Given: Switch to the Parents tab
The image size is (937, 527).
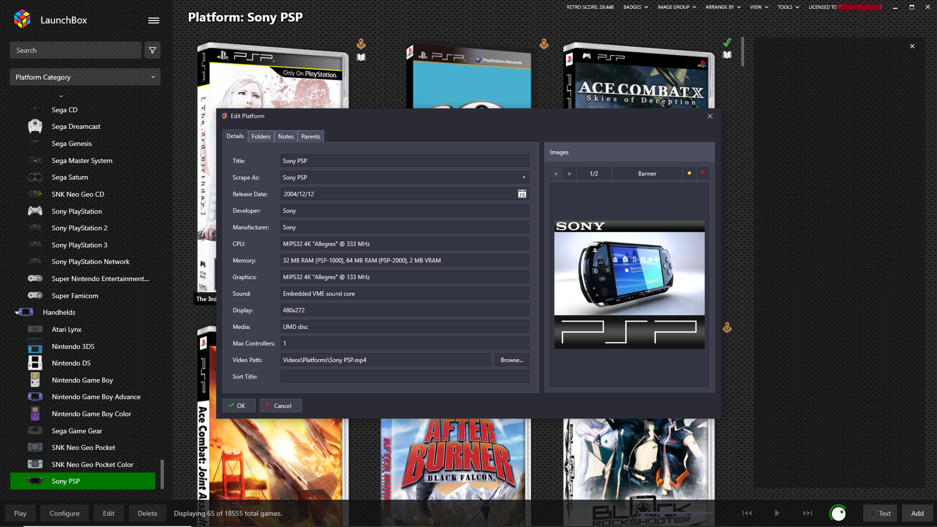Looking at the screenshot, I should pos(310,137).
